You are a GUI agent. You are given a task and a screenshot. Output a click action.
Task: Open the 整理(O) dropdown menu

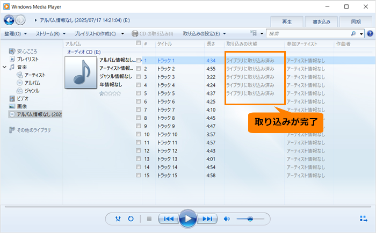tap(16, 34)
